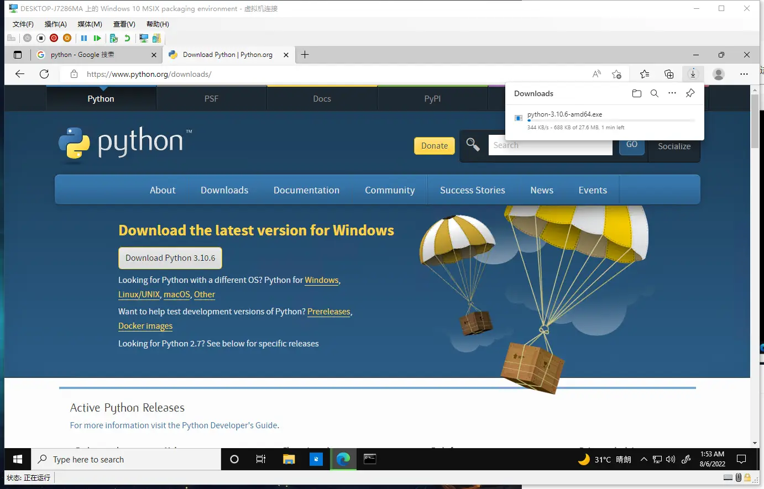Click the python installer download progress bar
The height and width of the screenshot is (489, 764).
click(x=611, y=120)
